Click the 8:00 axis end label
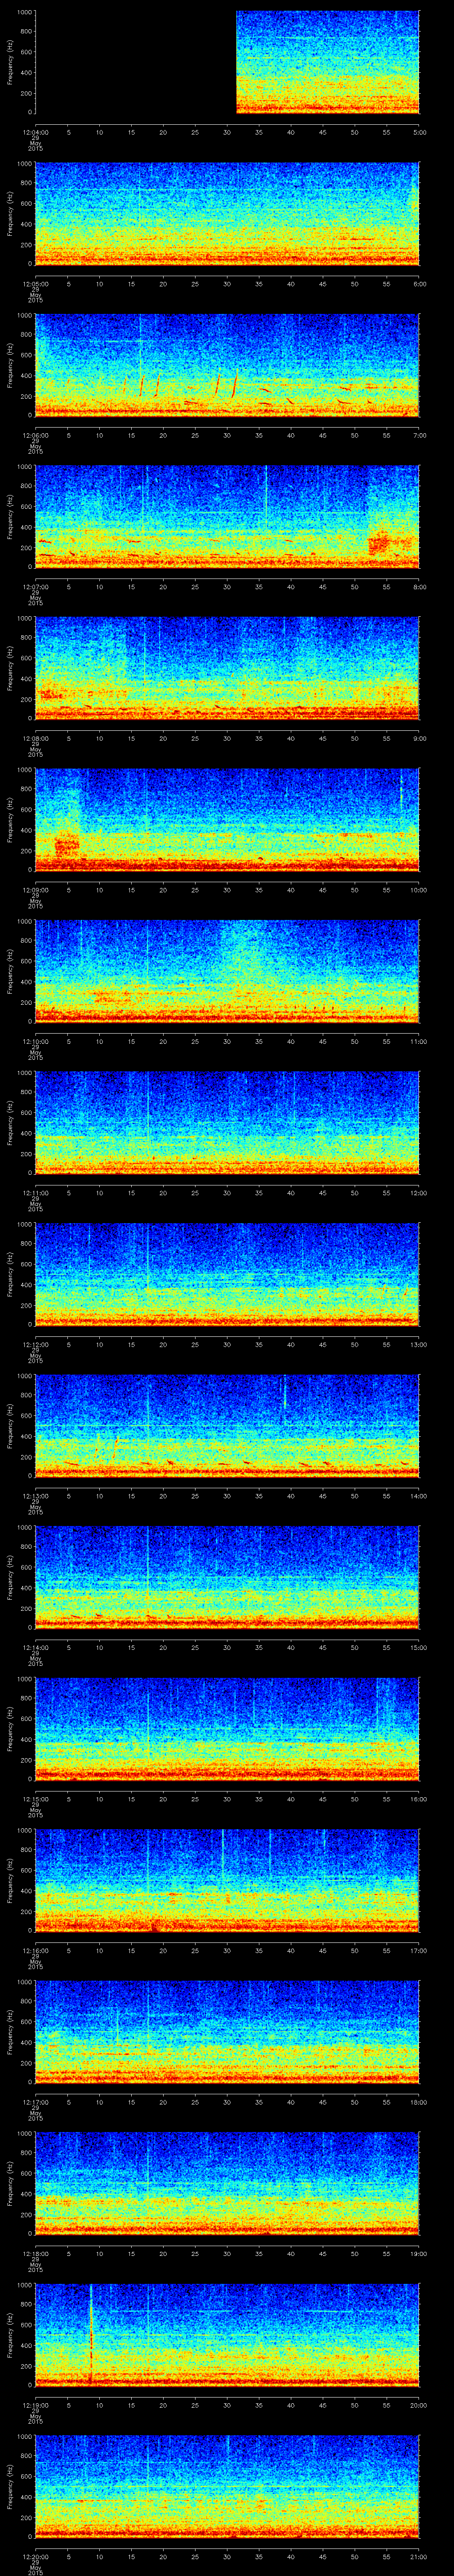 (420, 587)
